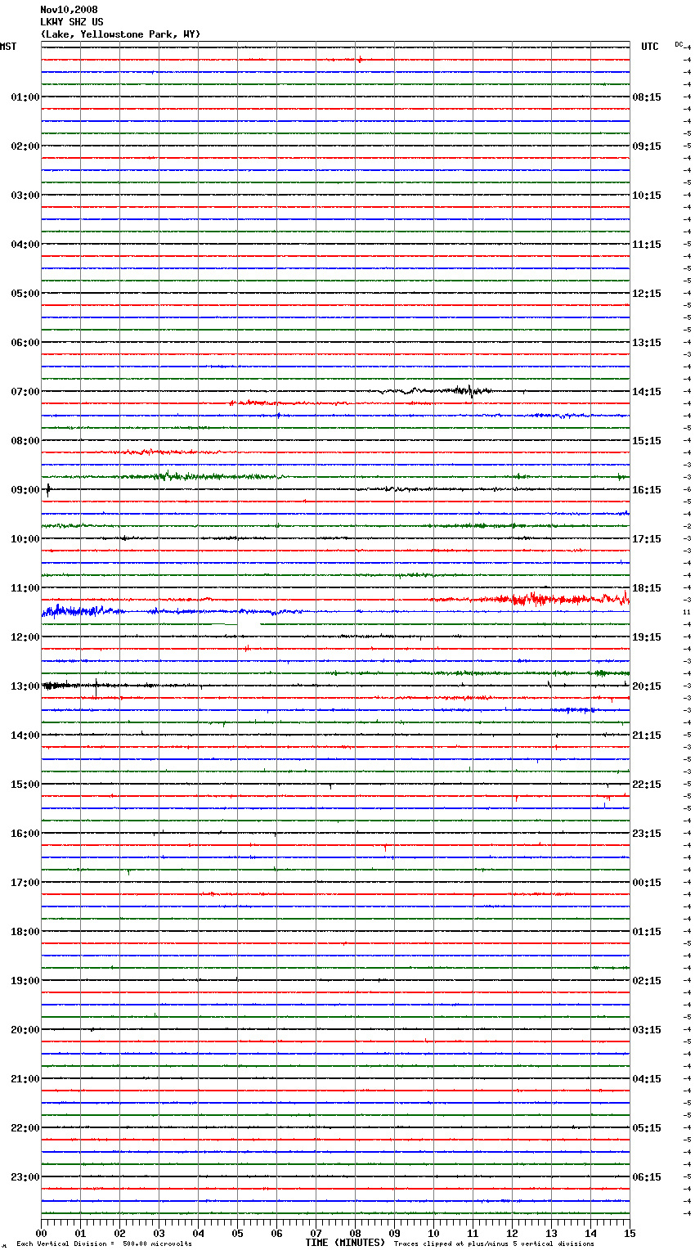Select the 14:00 MST row label

(25, 735)
